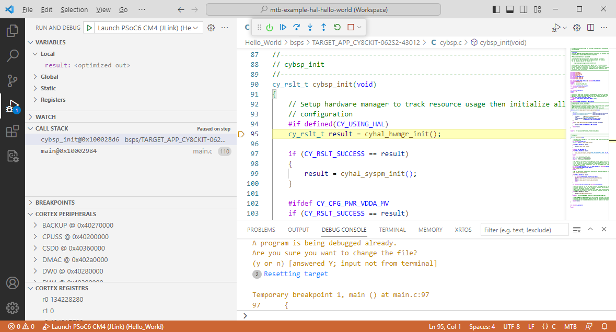Collapse the Local variables group
The height and width of the screenshot is (332, 616).
tap(47, 54)
